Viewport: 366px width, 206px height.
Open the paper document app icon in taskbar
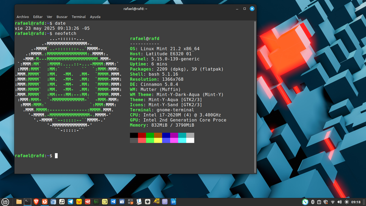tap(139, 202)
